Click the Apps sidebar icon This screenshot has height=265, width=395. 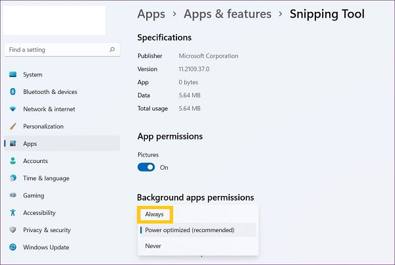[13, 143]
